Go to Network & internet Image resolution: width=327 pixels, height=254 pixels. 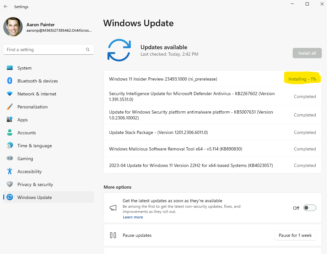pos(48,94)
